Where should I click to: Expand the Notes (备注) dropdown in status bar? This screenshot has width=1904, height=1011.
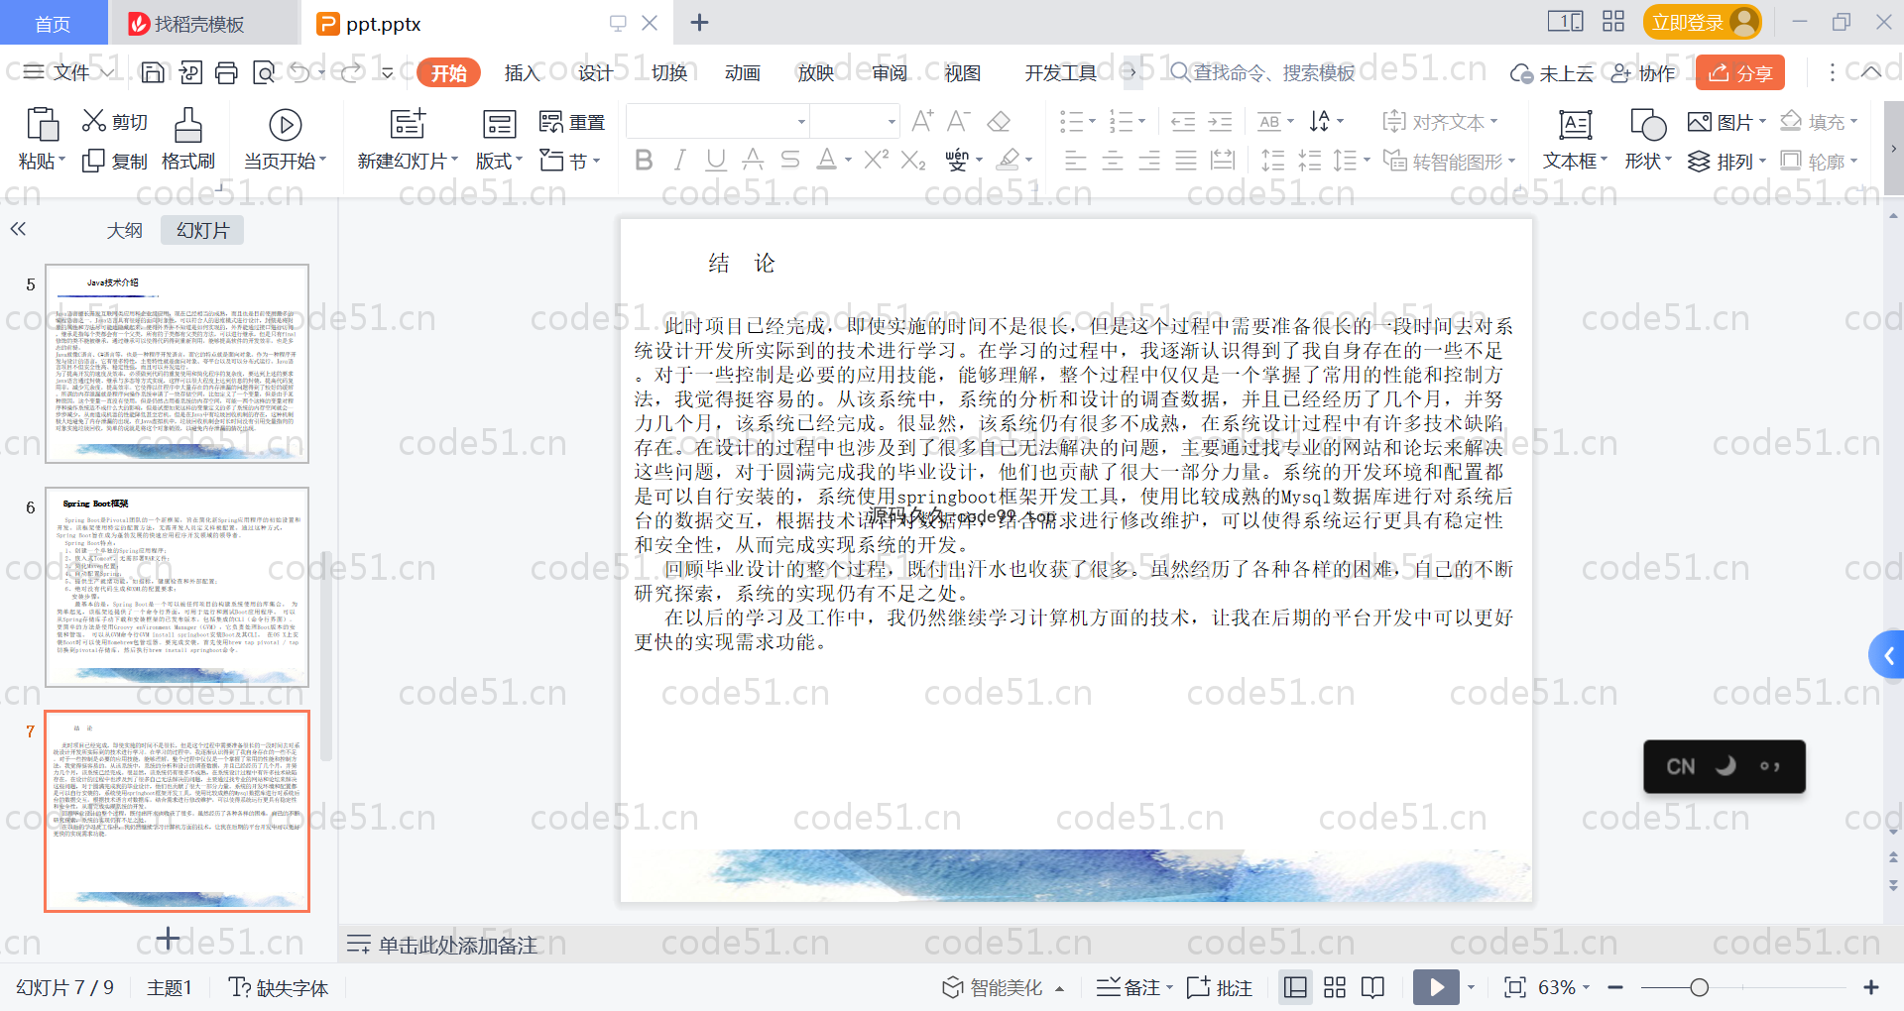(1170, 987)
